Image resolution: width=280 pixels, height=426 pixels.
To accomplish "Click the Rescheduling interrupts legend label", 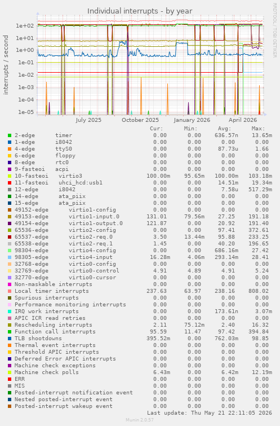I will pos(53,325).
